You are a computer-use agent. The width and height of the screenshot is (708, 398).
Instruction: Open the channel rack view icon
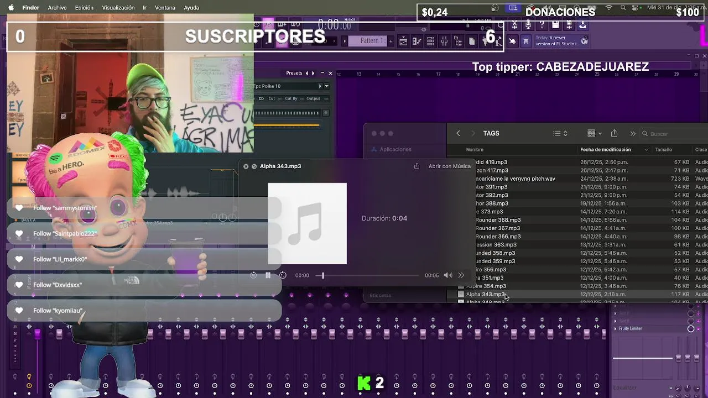(430, 41)
